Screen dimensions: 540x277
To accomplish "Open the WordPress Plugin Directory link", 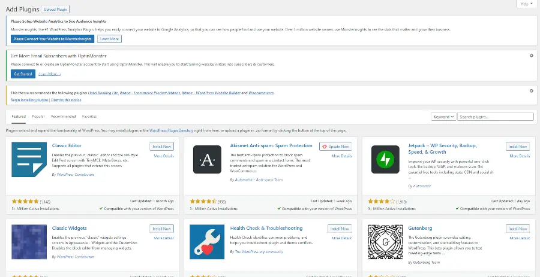I will [171, 130].
